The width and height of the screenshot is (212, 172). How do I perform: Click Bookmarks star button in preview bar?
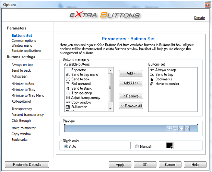point(181,128)
